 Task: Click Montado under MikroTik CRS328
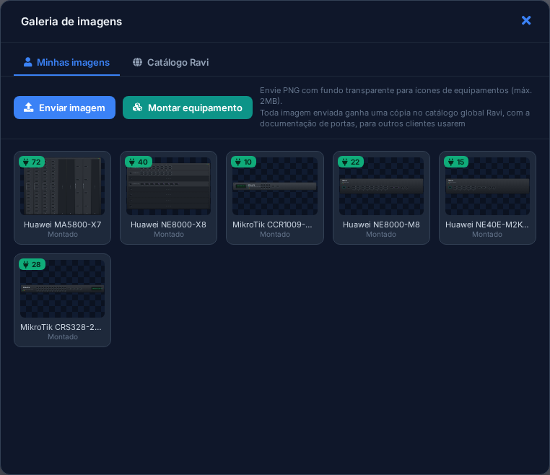click(63, 337)
